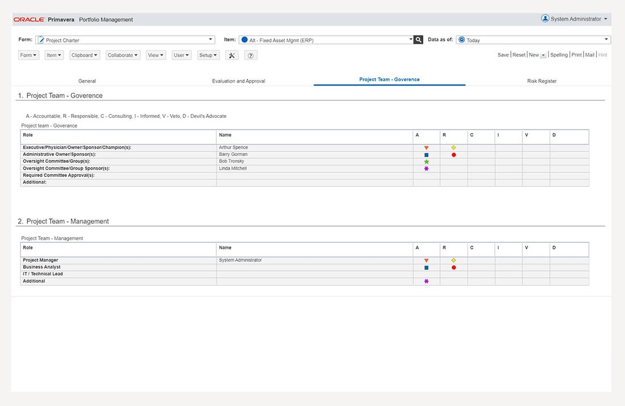Screen dimensions: 625x406
Task: Open the tools wrench icon in toolbar
Action: click(x=232, y=56)
